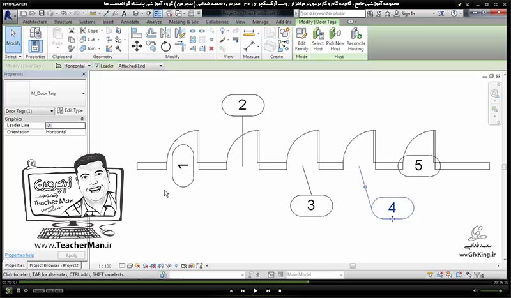Switch to Project Browser - Project2 tab
This screenshot has width=511, height=298.
54,265
